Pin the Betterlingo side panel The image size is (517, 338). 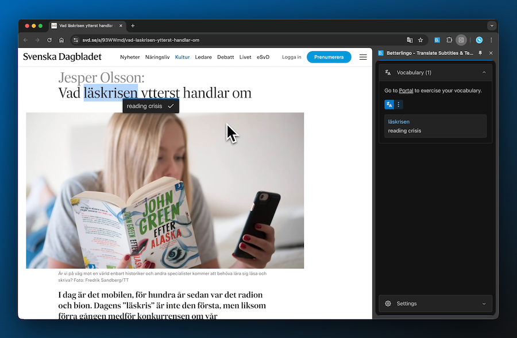(480, 53)
